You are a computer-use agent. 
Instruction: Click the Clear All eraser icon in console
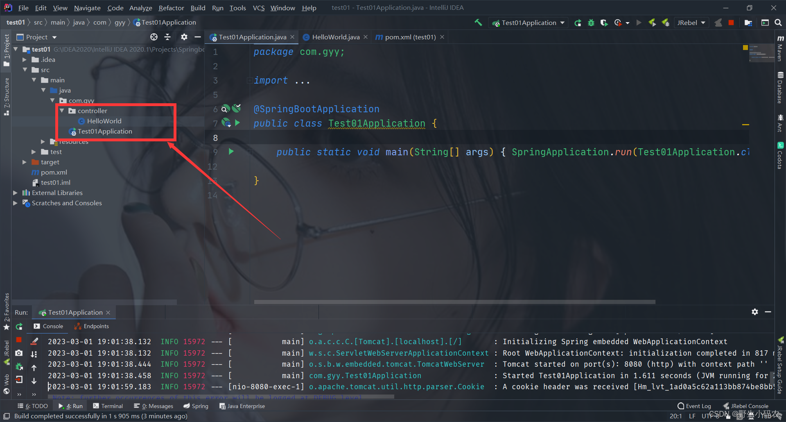click(x=34, y=341)
